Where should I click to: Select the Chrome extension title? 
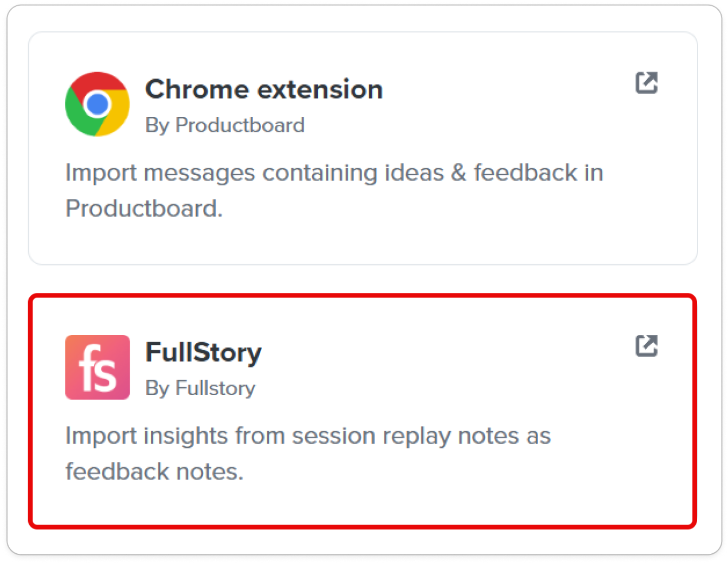pos(264,89)
